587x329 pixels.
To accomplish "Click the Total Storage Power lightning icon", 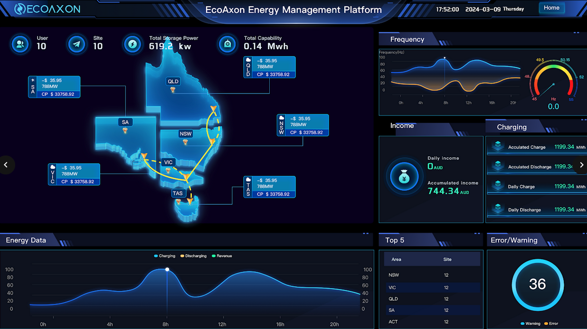I will [133, 44].
